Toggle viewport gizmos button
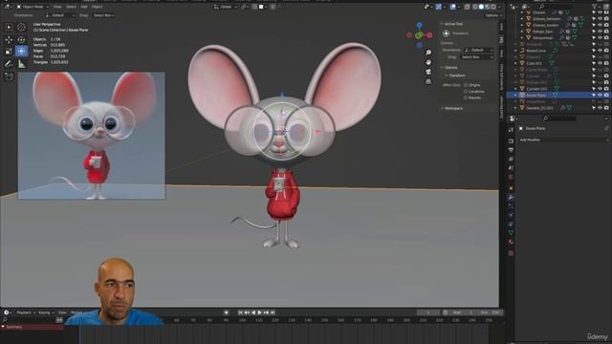The width and height of the screenshot is (612, 344). click(x=439, y=7)
